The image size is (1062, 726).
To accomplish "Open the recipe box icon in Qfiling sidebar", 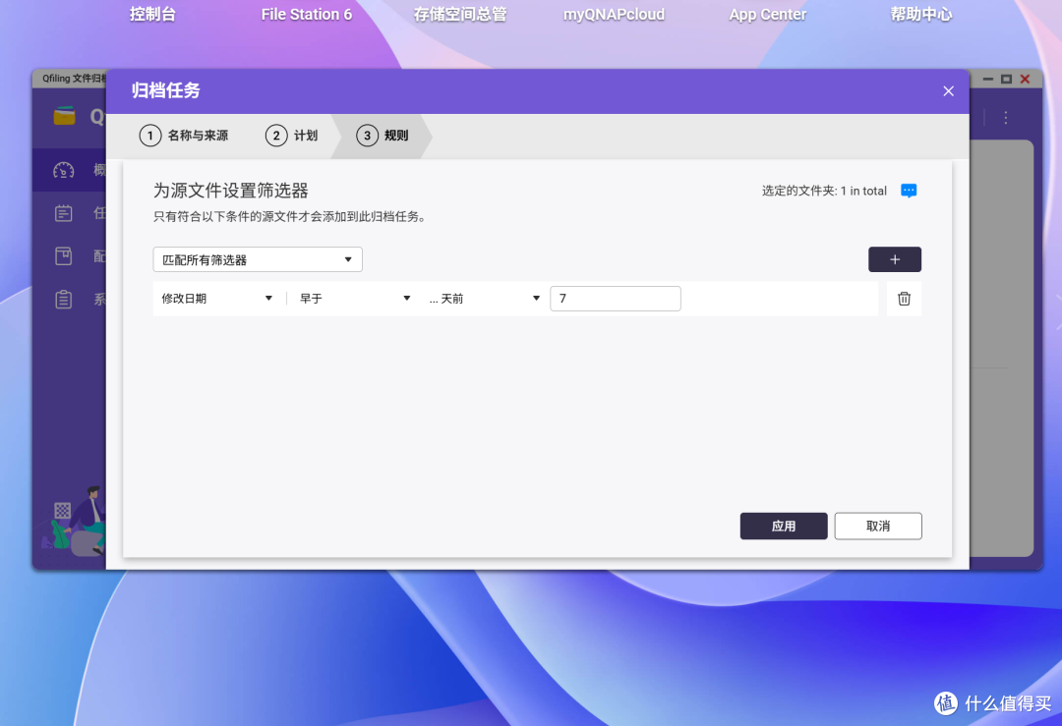I will [64, 255].
